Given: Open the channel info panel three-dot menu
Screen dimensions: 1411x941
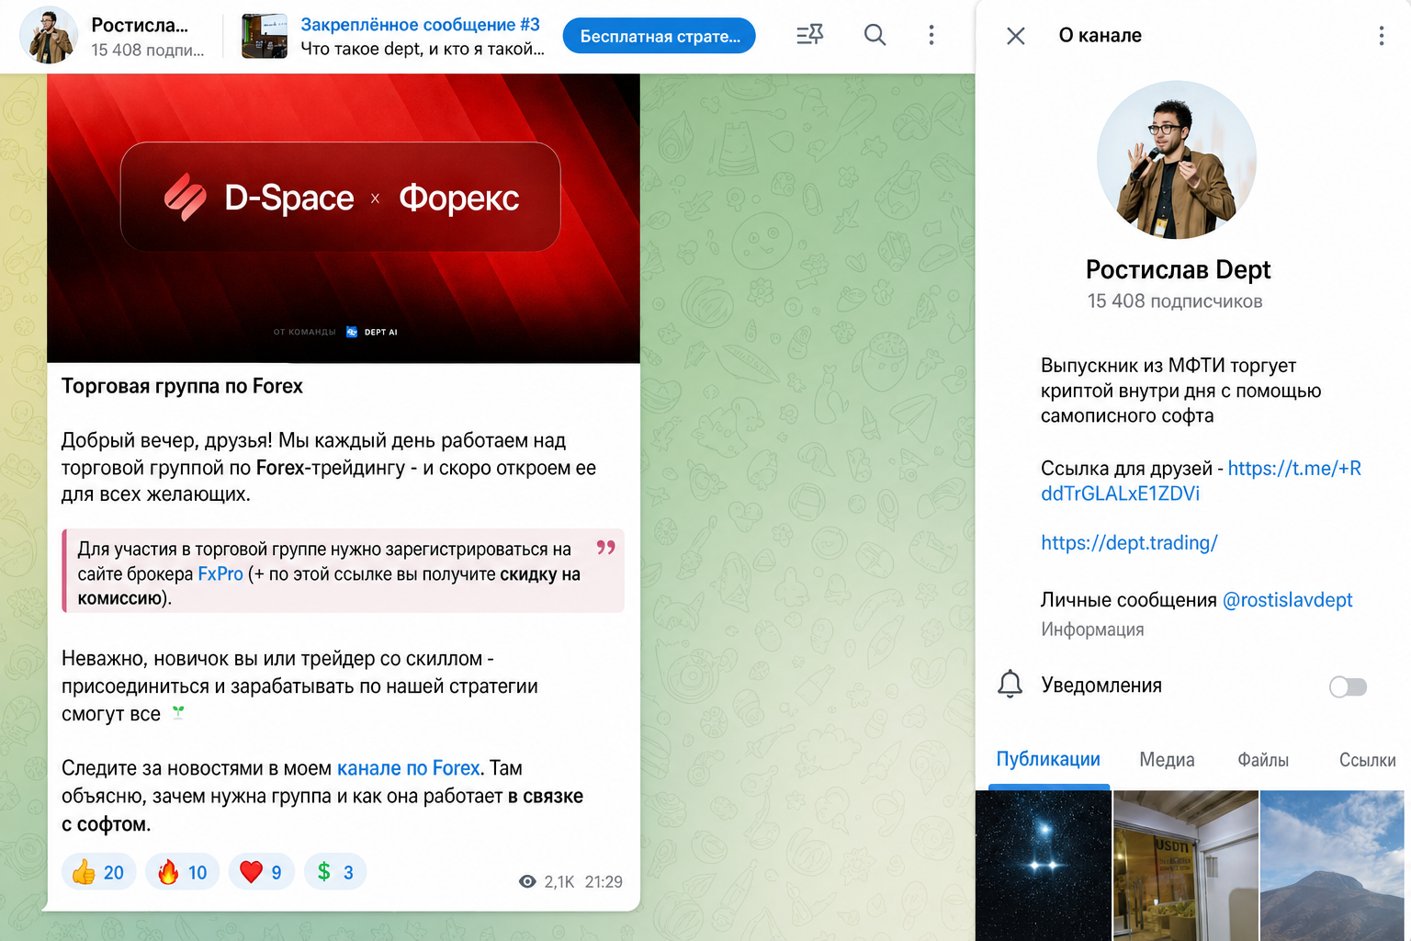Looking at the screenshot, I should pos(1381,36).
